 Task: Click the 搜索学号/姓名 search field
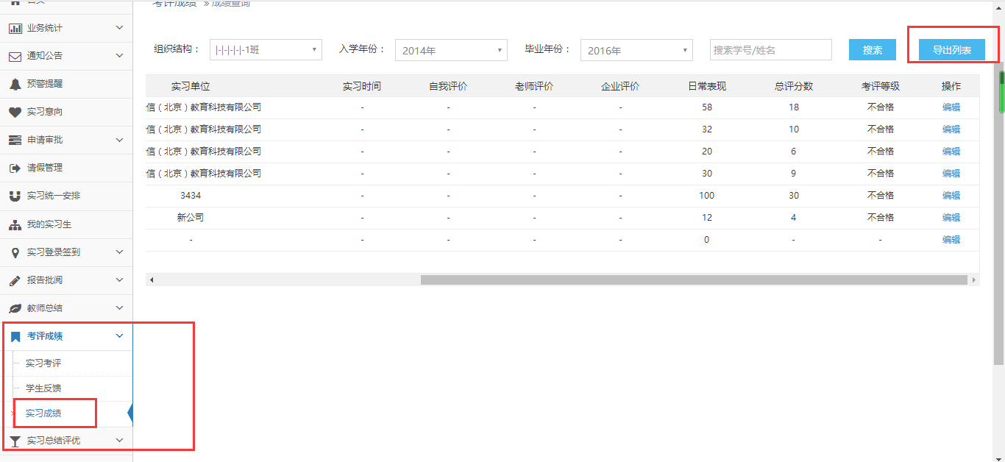pyautogui.click(x=770, y=50)
